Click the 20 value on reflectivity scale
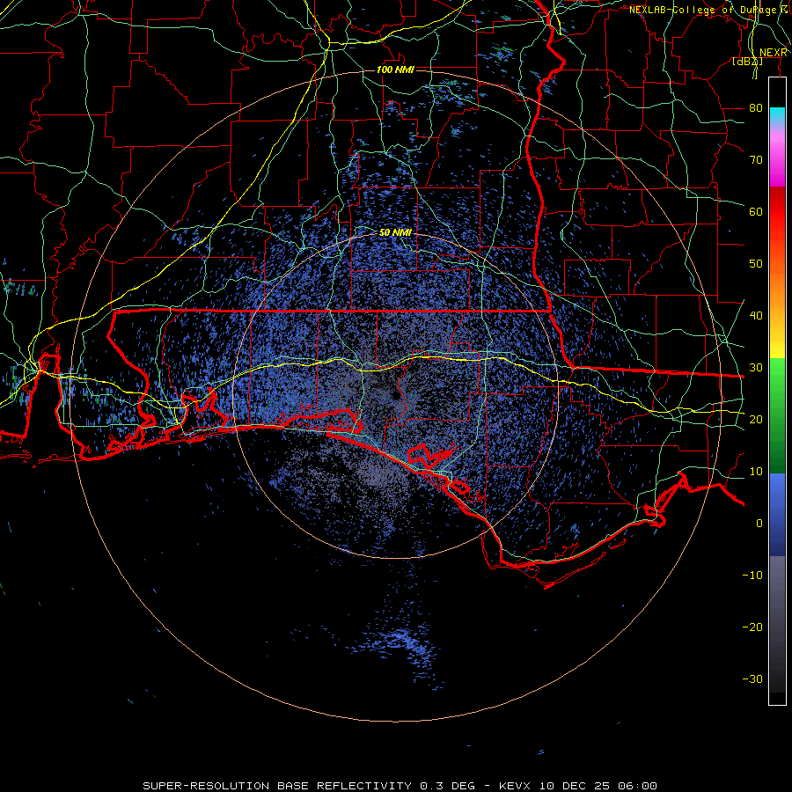Image resolution: width=792 pixels, height=792 pixels. tap(756, 419)
